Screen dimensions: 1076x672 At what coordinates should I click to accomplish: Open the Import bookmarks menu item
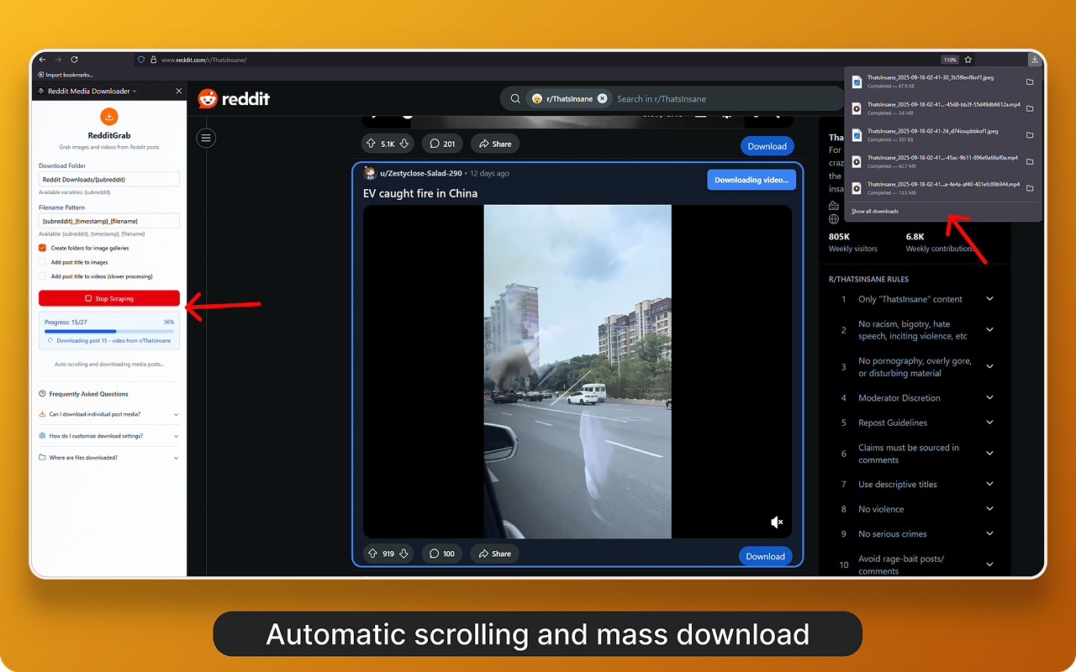tap(63, 74)
